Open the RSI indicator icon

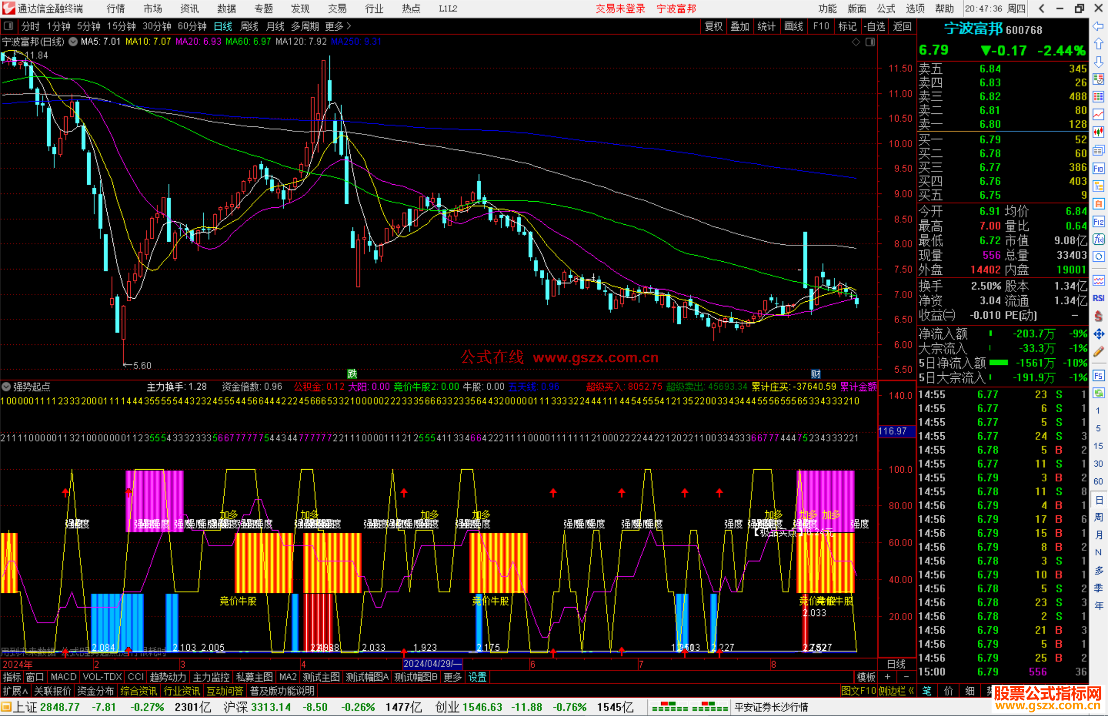(x=1098, y=298)
